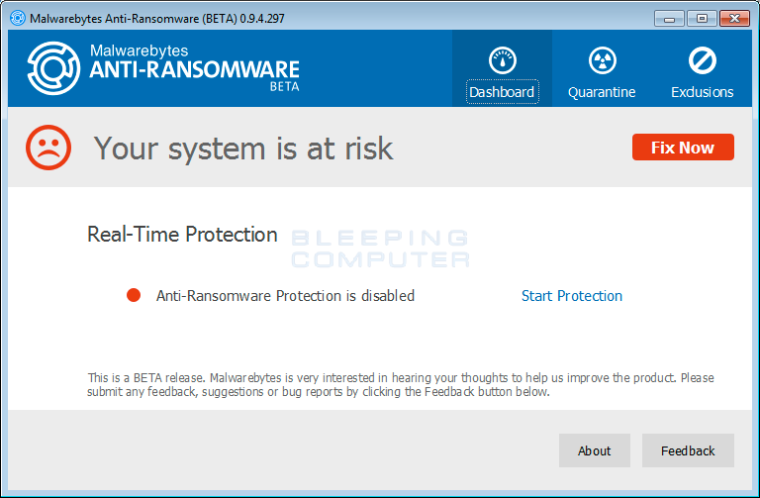This screenshot has height=498, width=760.
Task: Click "Anti-Ransomware Protection is disabled" status text
Action: (285, 295)
